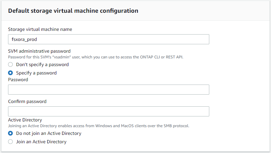Click the "Don't specify a password" label text
This screenshot has height=153, width=271.
[42, 64]
